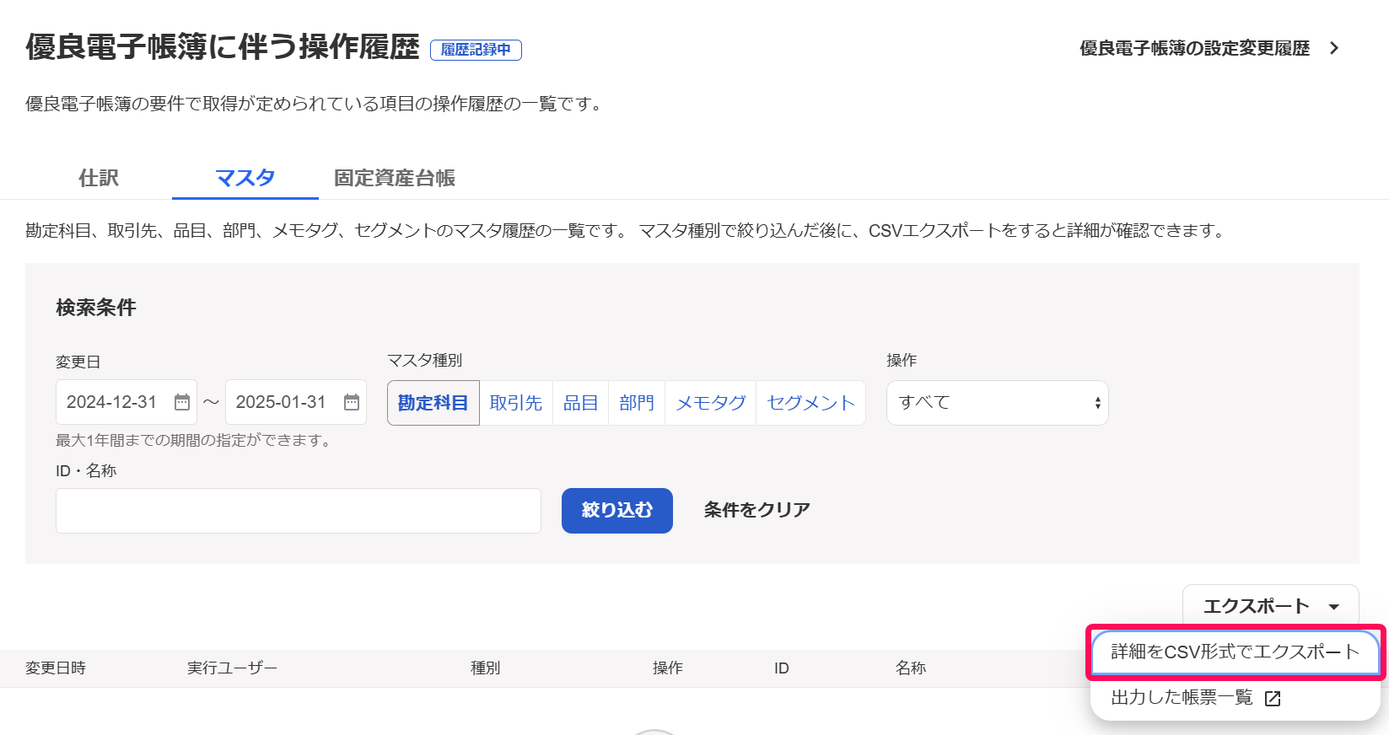1389x735 pixels.
Task: Switch to the マスタ tab
Action: (245, 178)
